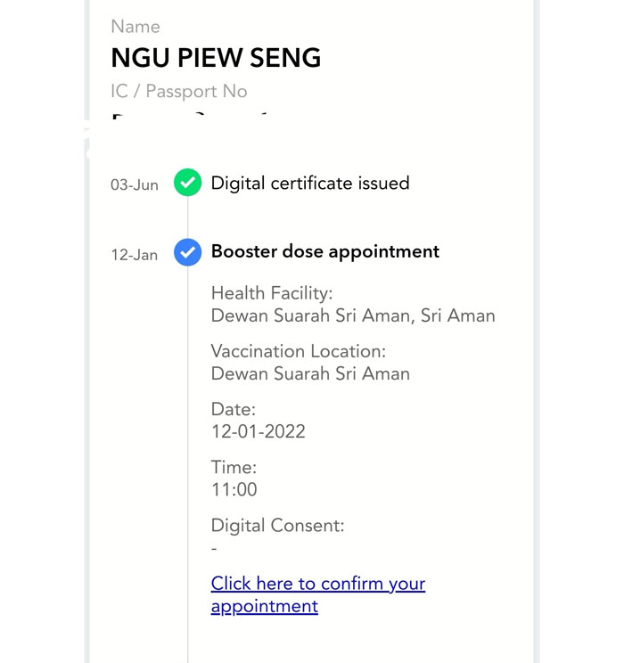Image resolution: width=624 pixels, height=663 pixels.
Task: Click the IC / Passport No label
Action: point(178,92)
